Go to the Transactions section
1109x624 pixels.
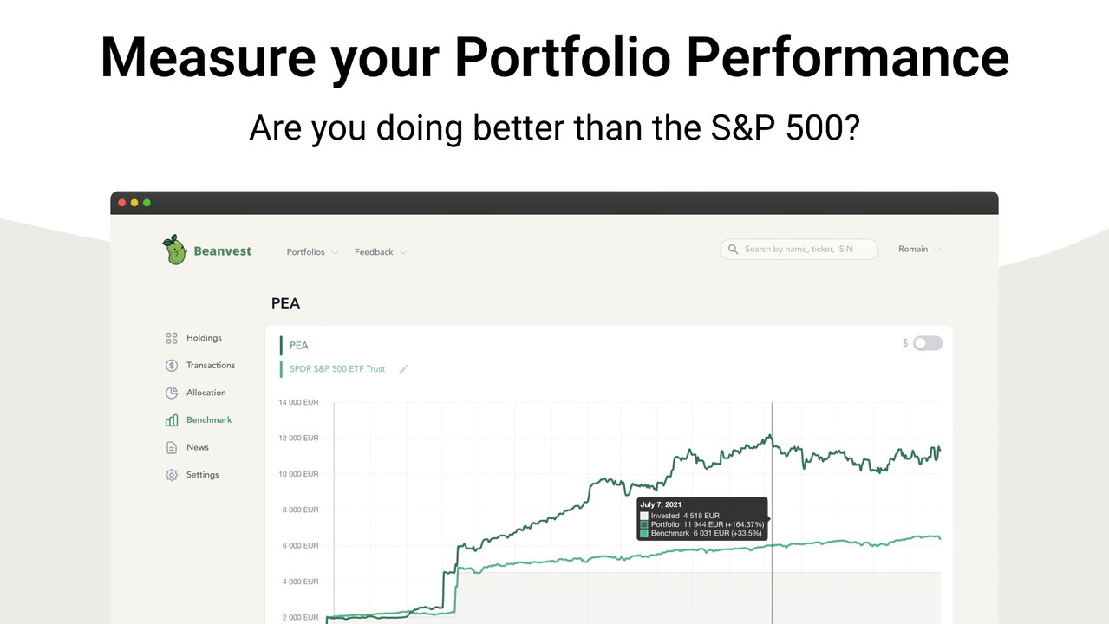coord(211,366)
